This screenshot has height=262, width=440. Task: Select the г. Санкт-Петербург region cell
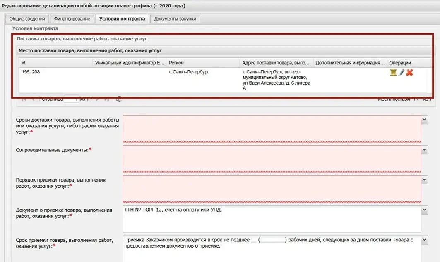tap(203, 80)
